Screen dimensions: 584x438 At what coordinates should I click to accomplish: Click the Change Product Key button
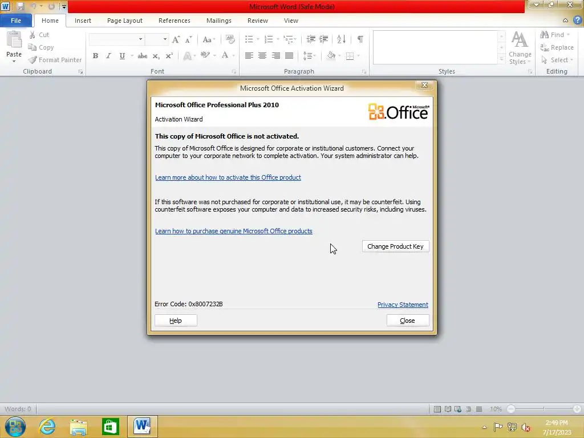tap(396, 246)
